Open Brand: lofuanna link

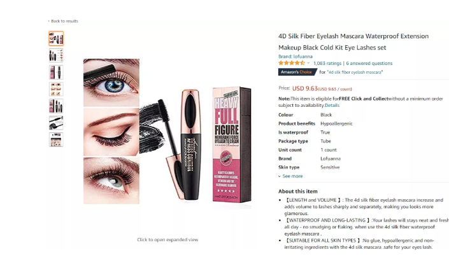click(296, 57)
